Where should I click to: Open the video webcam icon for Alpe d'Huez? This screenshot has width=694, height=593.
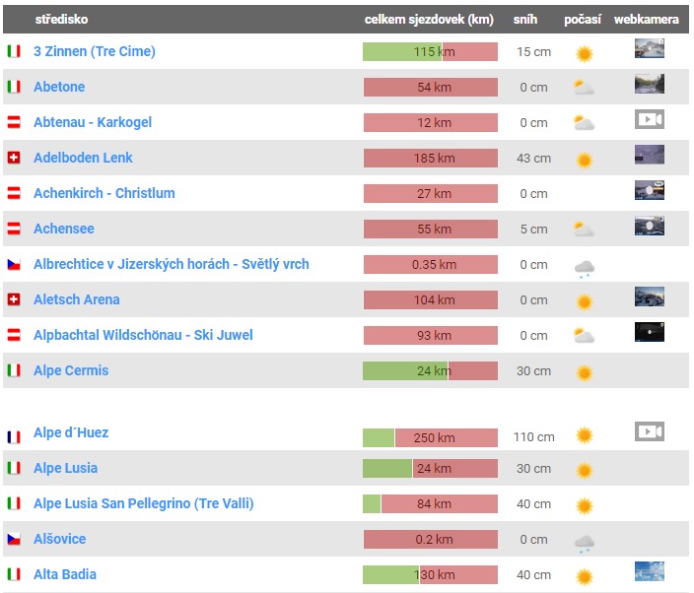pyautogui.click(x=649, y=432)
